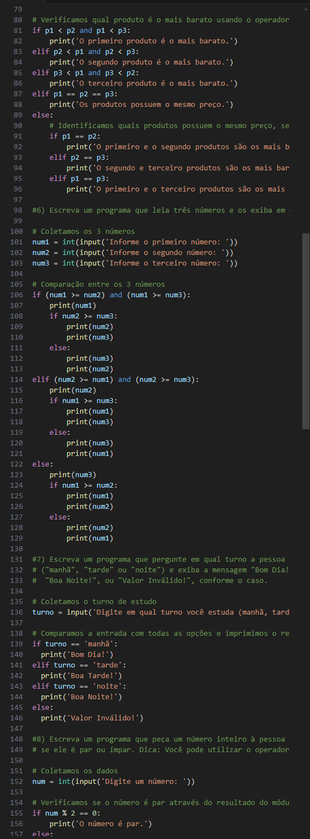Screen dimensions: 310x839
Task: Click 'if (num1 >= num2) and (num1 >= num3):'
Action: coord(111,295)
